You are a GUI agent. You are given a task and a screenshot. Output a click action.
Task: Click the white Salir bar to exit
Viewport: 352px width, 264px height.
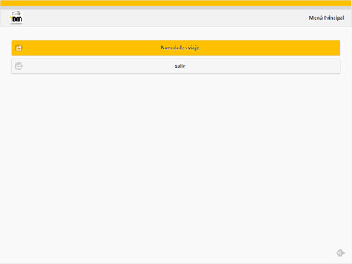click(x=176, y=66)
